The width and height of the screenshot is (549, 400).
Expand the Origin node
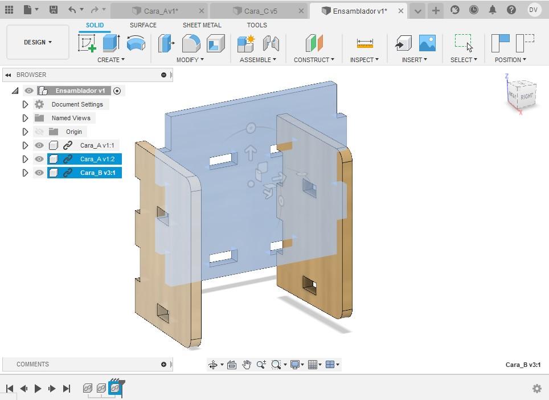point(25,132)
